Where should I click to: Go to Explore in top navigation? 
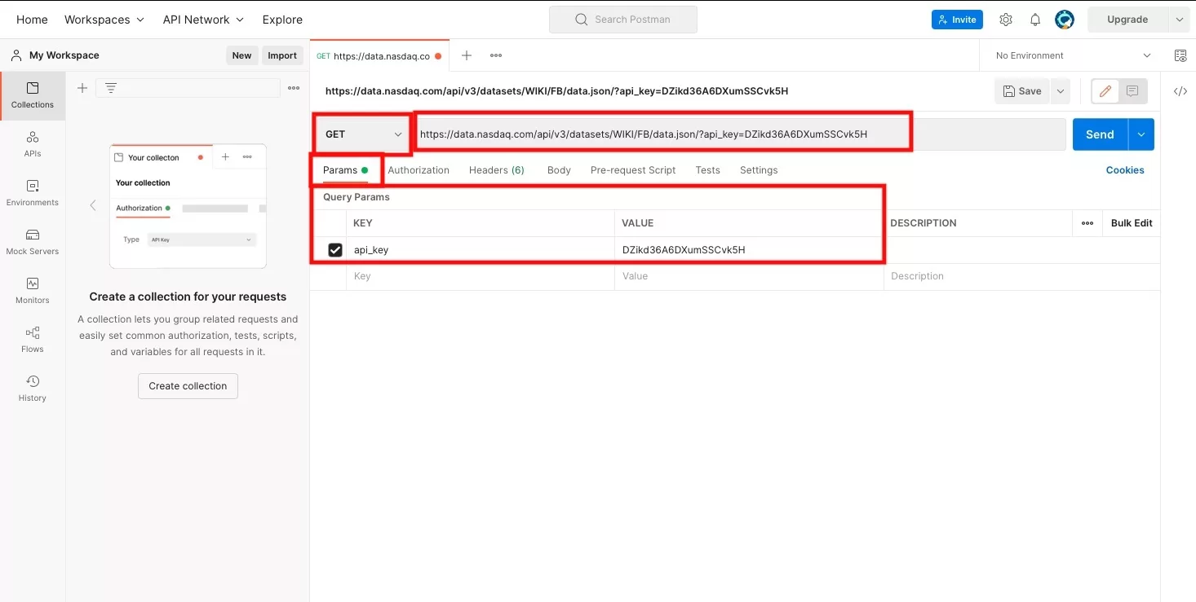(x=282, y=20)
